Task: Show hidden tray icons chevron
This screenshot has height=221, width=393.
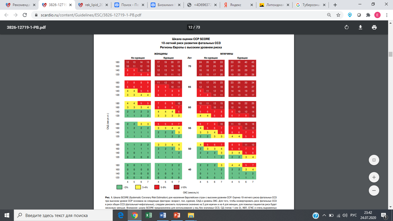Action: point(325,215)
